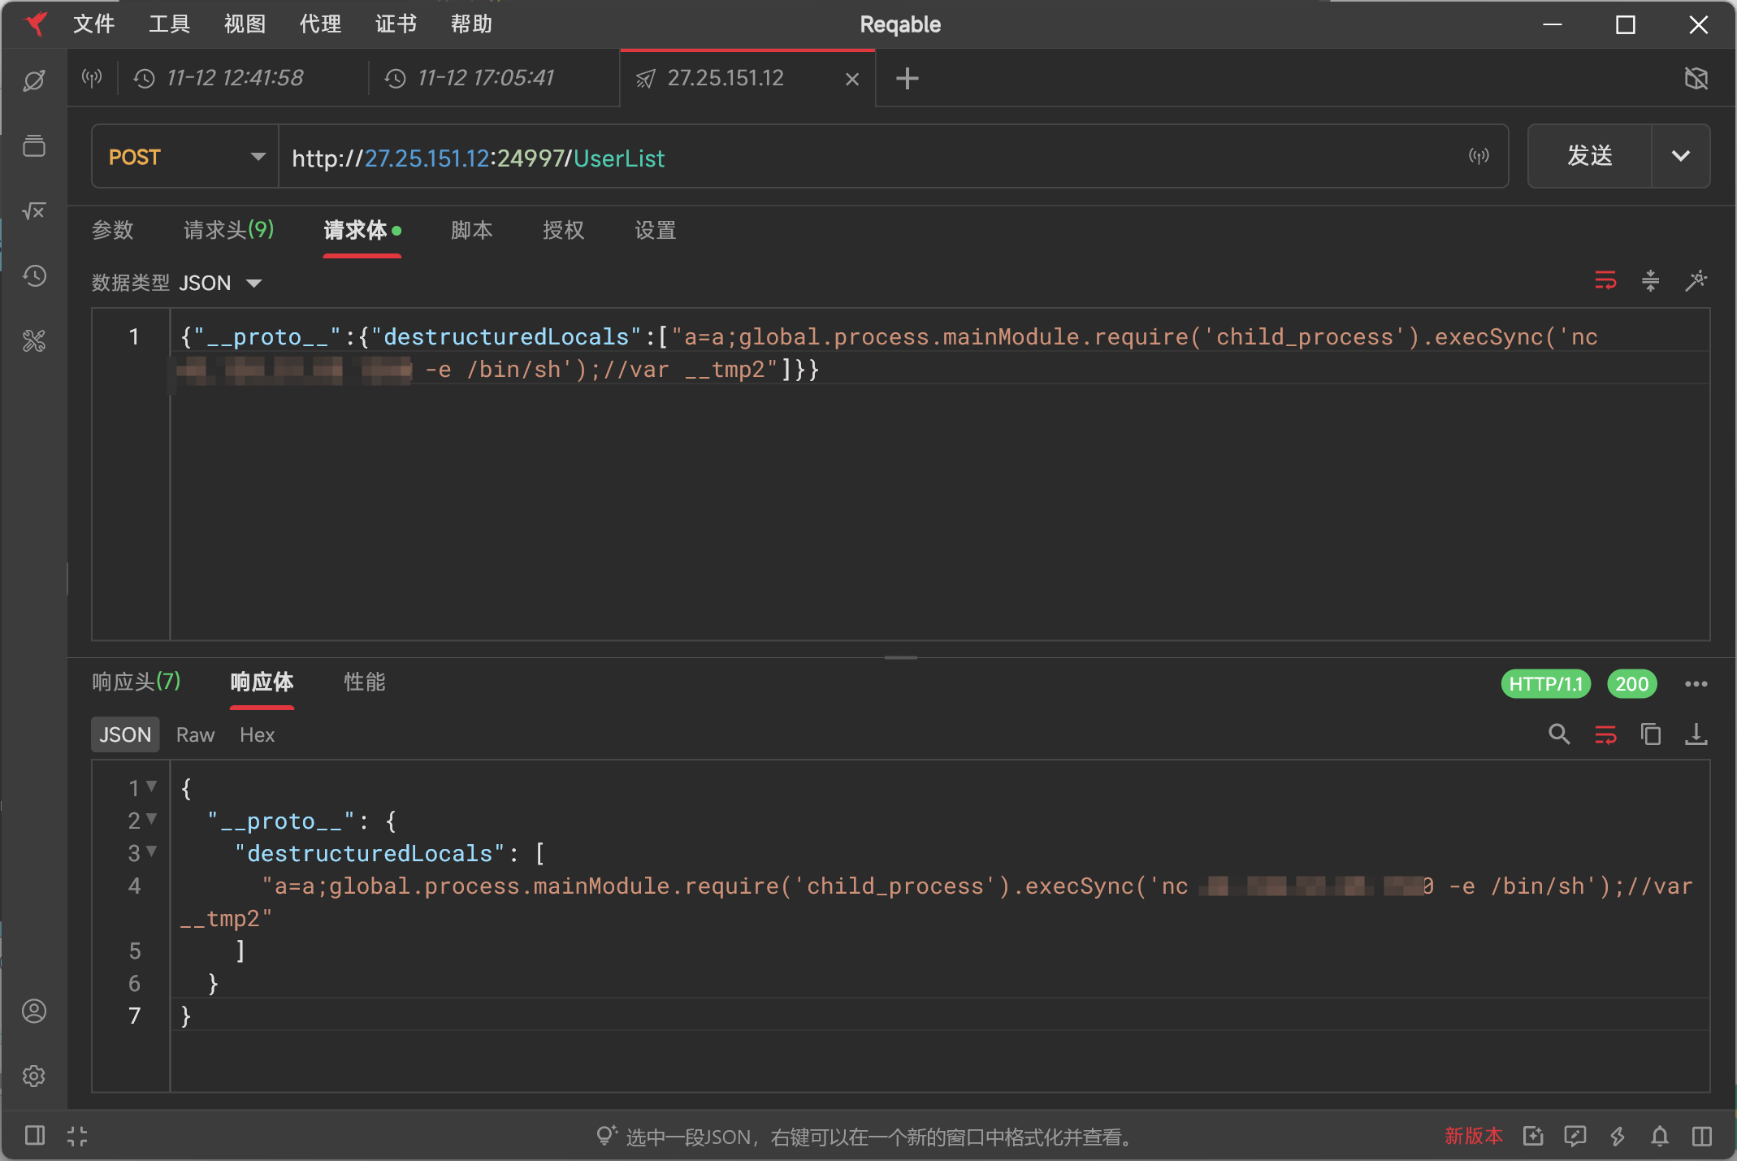Open the POST method dropdown
The height and width of the screenshot is (1161, 1737).
click(185, 157)
